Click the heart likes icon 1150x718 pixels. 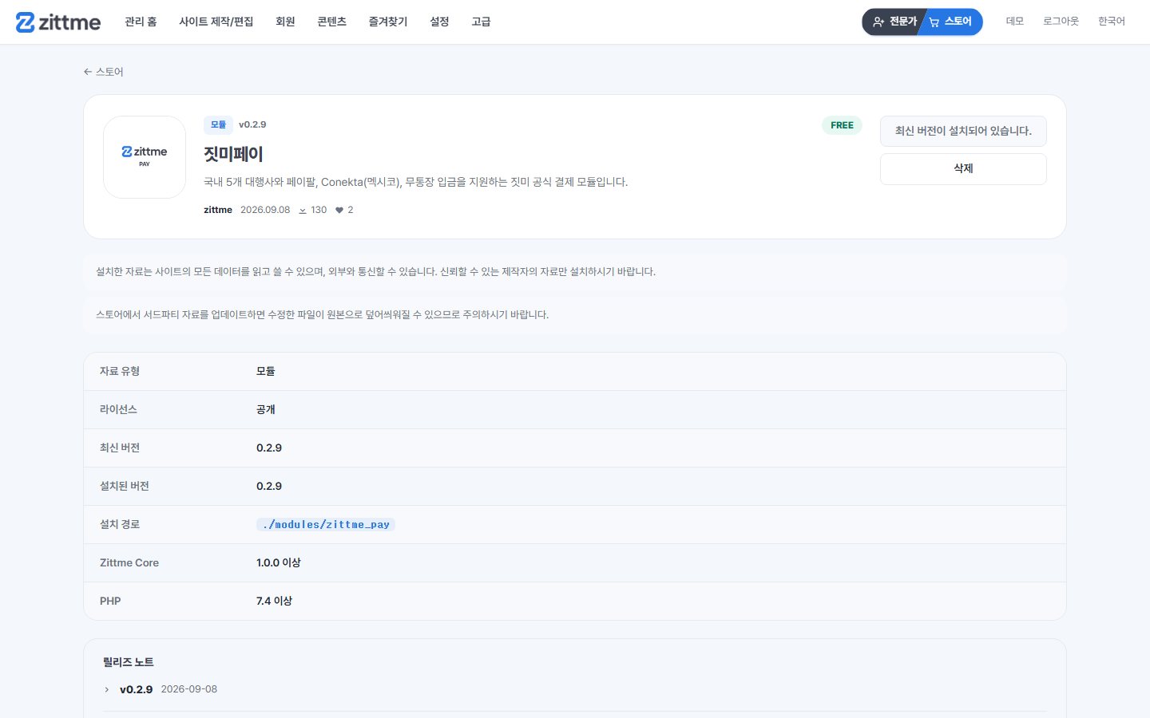(339, 211)
